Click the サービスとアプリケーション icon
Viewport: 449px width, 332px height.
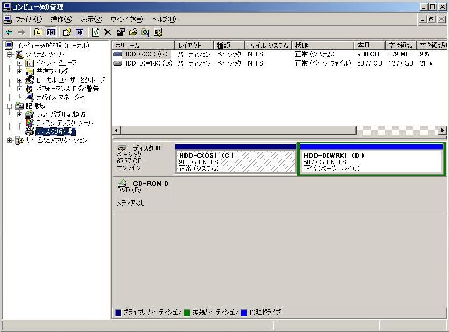coord(19,140)
